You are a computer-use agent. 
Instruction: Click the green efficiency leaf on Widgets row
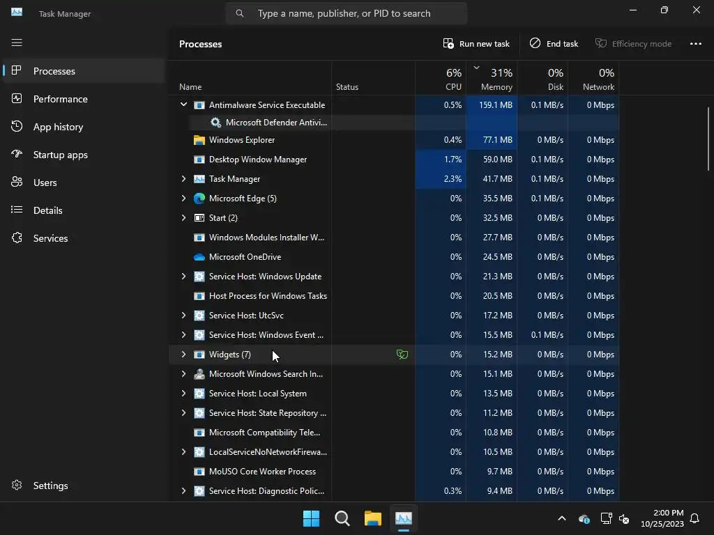(402, 355)
